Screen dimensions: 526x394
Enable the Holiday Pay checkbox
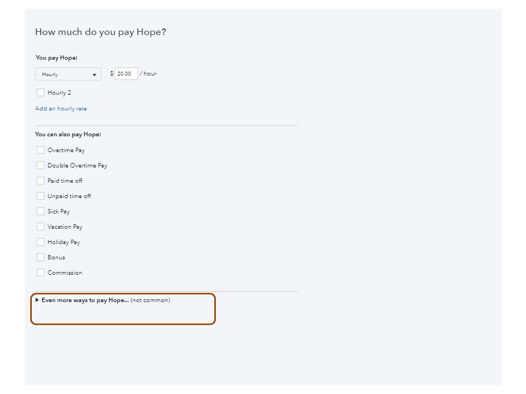pyautogui.click(x=41, y=242)
